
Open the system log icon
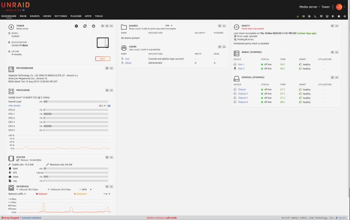[333, 16]
